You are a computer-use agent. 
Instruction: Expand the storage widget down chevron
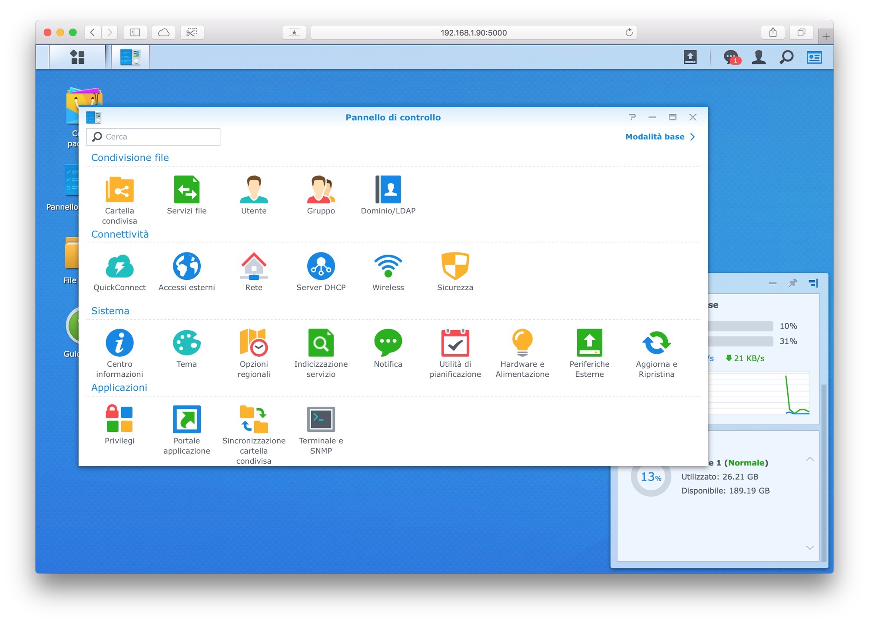810,548
